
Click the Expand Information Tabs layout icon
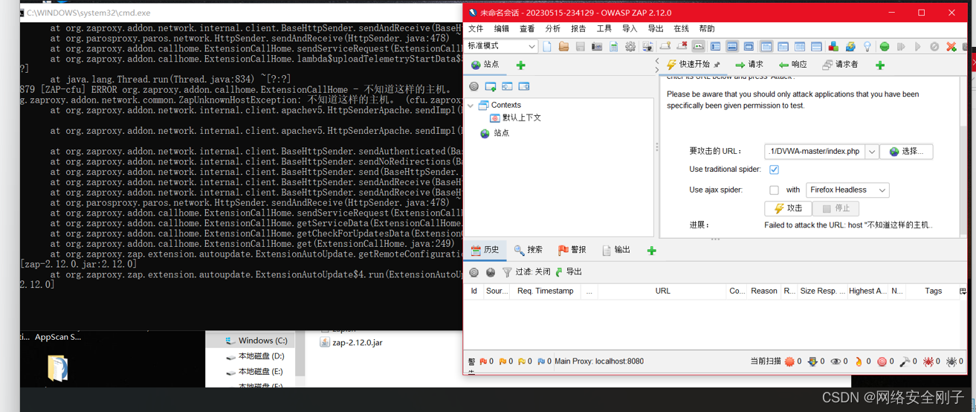[732, 46]
